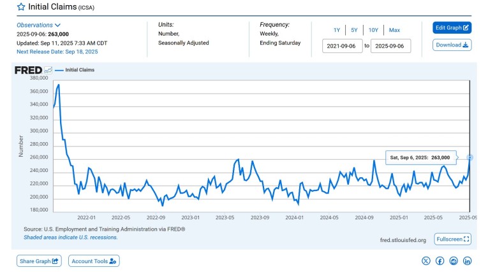488x272 pixels.
Task: Open the Download options
Action: tap(452, 45)
